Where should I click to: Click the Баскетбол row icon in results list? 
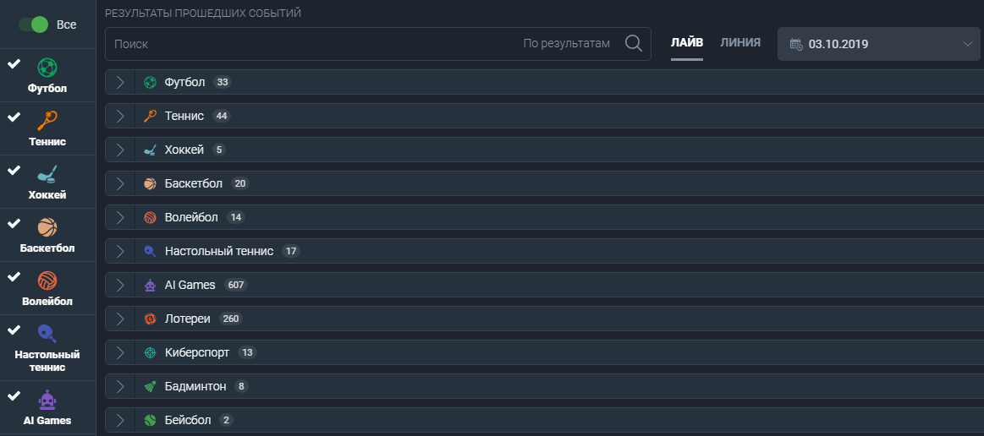click(150, 183)
